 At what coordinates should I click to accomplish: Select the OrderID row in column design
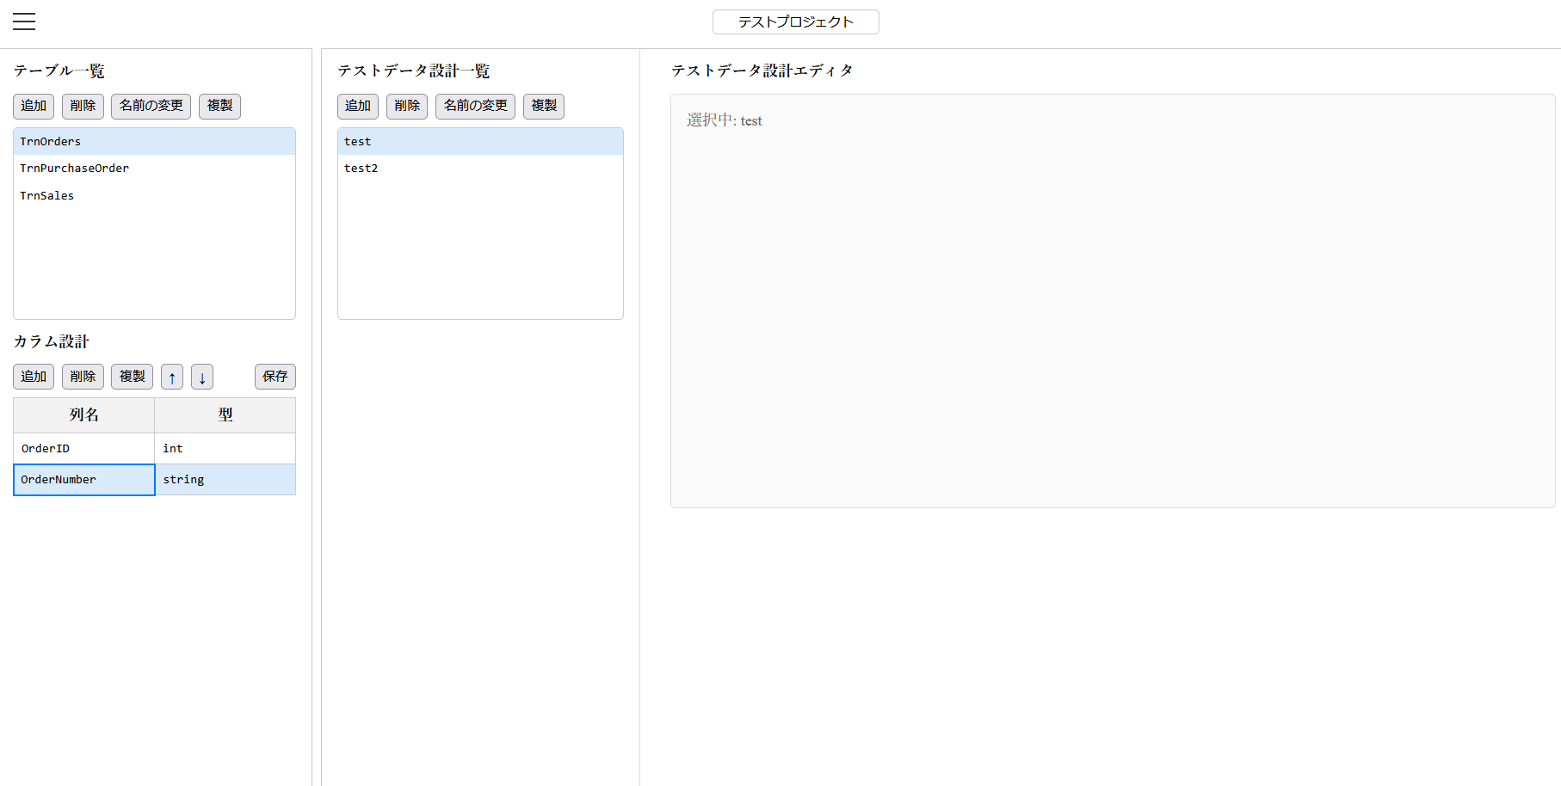83,448
